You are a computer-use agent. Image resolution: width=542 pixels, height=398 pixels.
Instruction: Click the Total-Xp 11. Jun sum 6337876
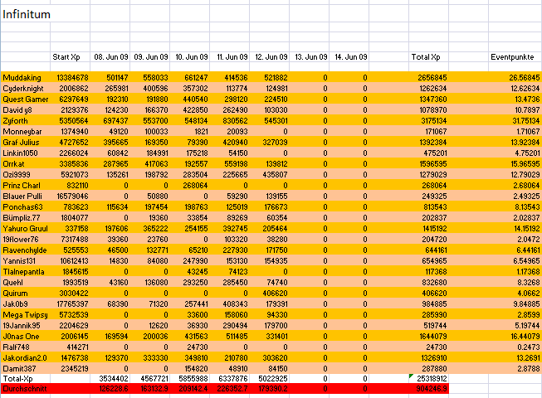(x=233, y=379)
